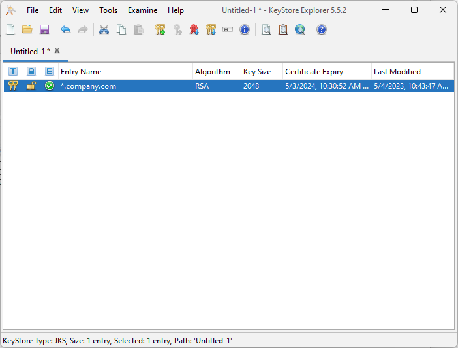
Task: Cut the selected entry with the scissors icon
Action: point(104,29)
